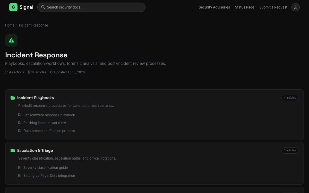Click Incident Response breadcrumb
This screenshot has width=309, height=193.
coord(33,25)
